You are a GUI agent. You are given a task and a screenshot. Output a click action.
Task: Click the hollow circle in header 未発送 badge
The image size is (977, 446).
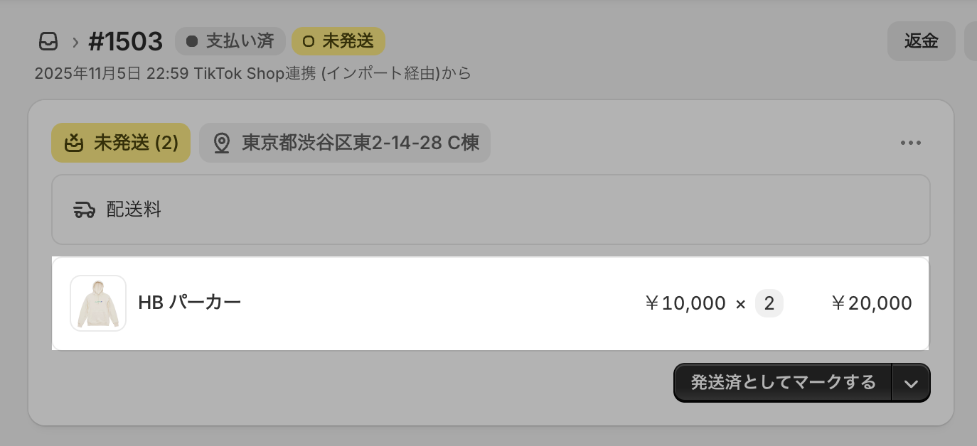(308, 41)
